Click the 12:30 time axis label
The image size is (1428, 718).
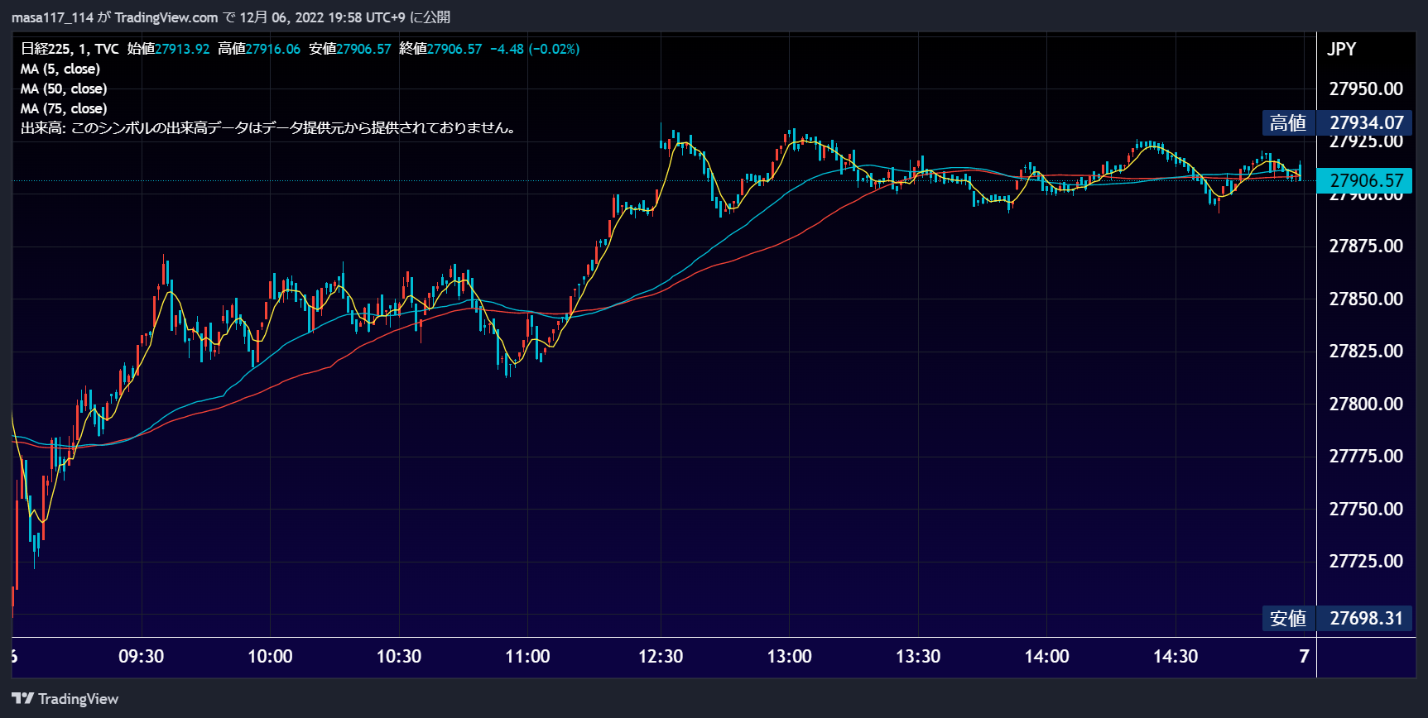[x=661, y=657]
